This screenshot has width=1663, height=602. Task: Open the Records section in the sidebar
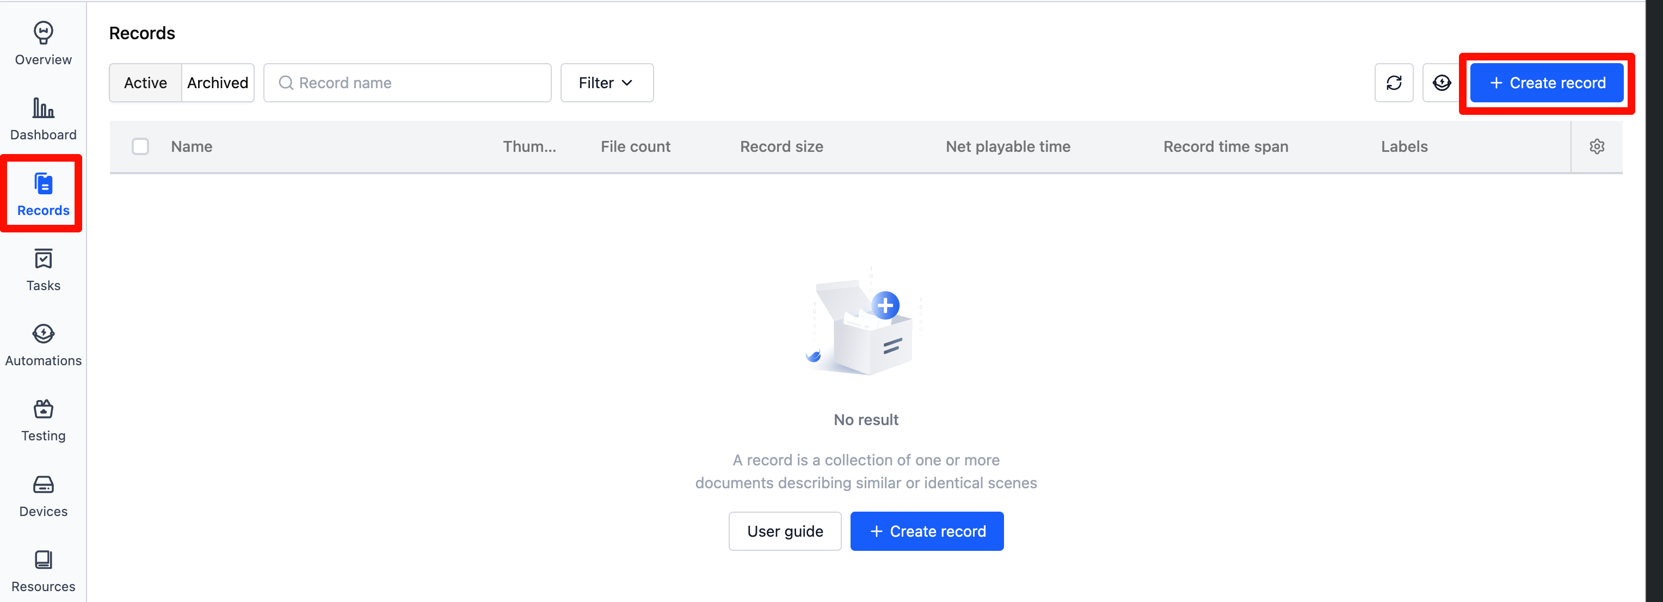click(42, 194)
